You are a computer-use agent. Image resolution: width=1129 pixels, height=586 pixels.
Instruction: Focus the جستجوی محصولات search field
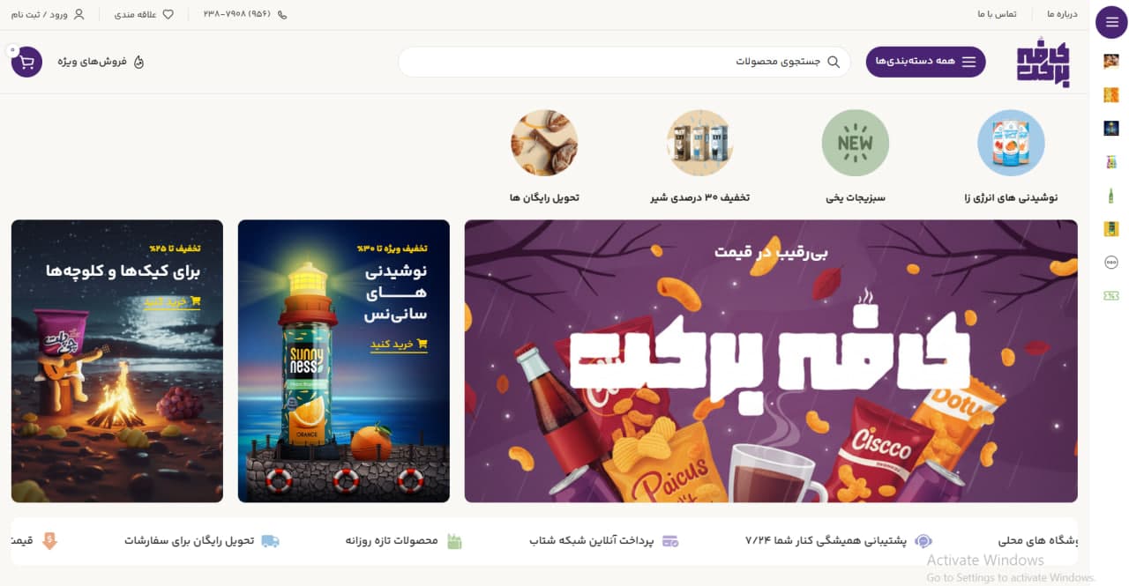coord(624,62)
